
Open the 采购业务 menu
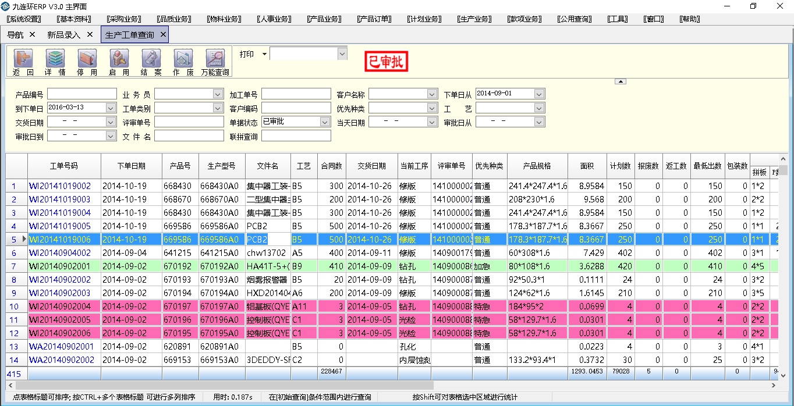pyautogui.click(x=124, y=19)
